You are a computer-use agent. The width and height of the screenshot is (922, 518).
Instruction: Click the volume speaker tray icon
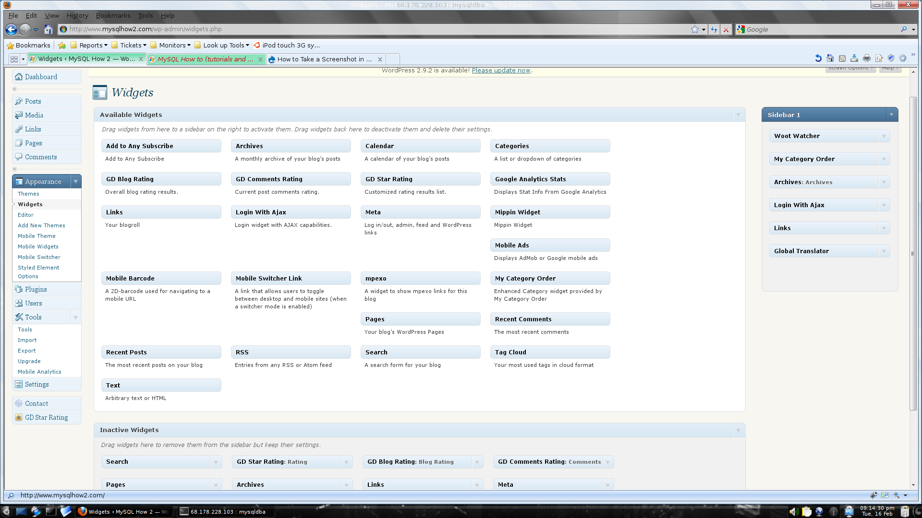pyautogui.click(x=793, y=512)
